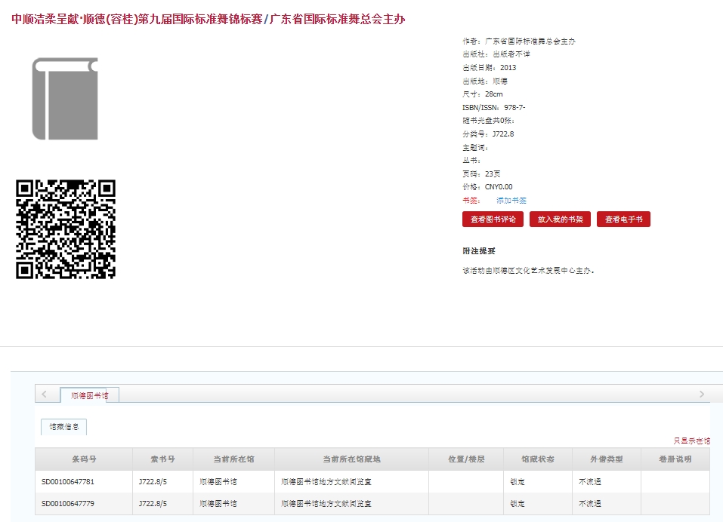Viewport: 723px width, 522px height.
Task: Click 价格 CNY0.00 text
Action: (487, 186)
